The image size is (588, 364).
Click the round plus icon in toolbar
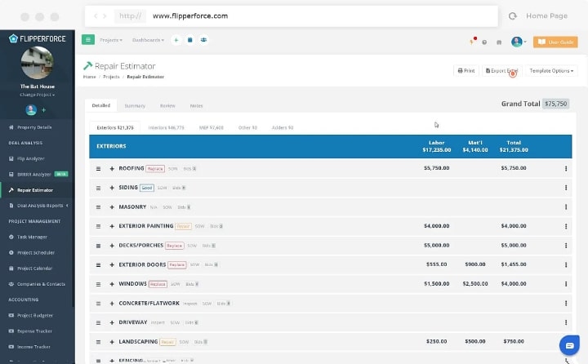[176, 40]
